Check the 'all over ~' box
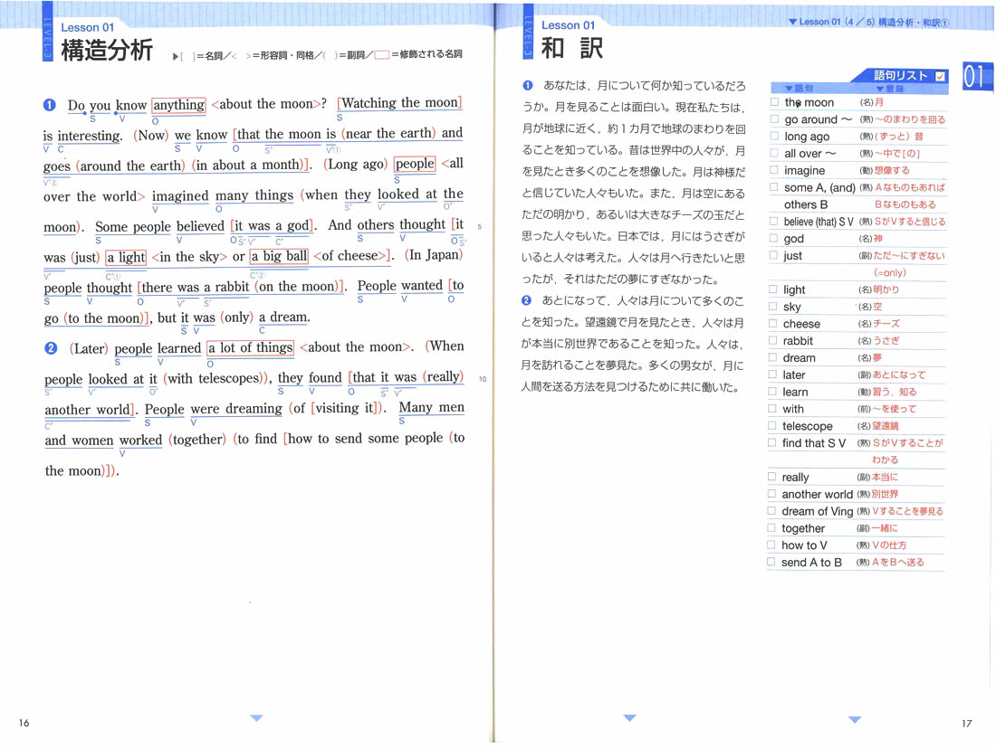 click(774, 153)
